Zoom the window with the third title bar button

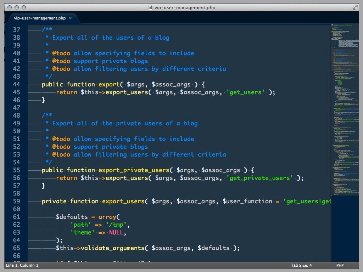[24, 8]
